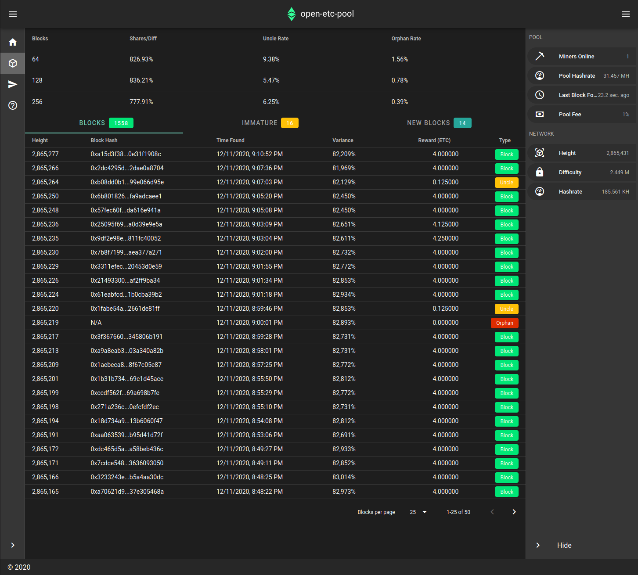Go to next page of blocks

tap(514, 512)
